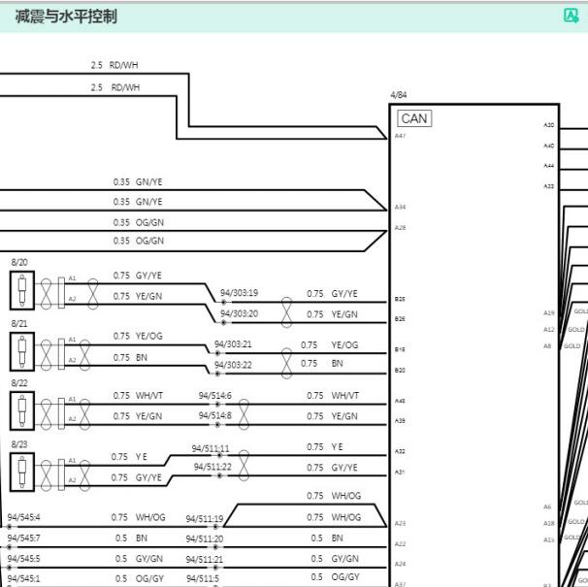Click connector label 94/511:11

[211, 448]
